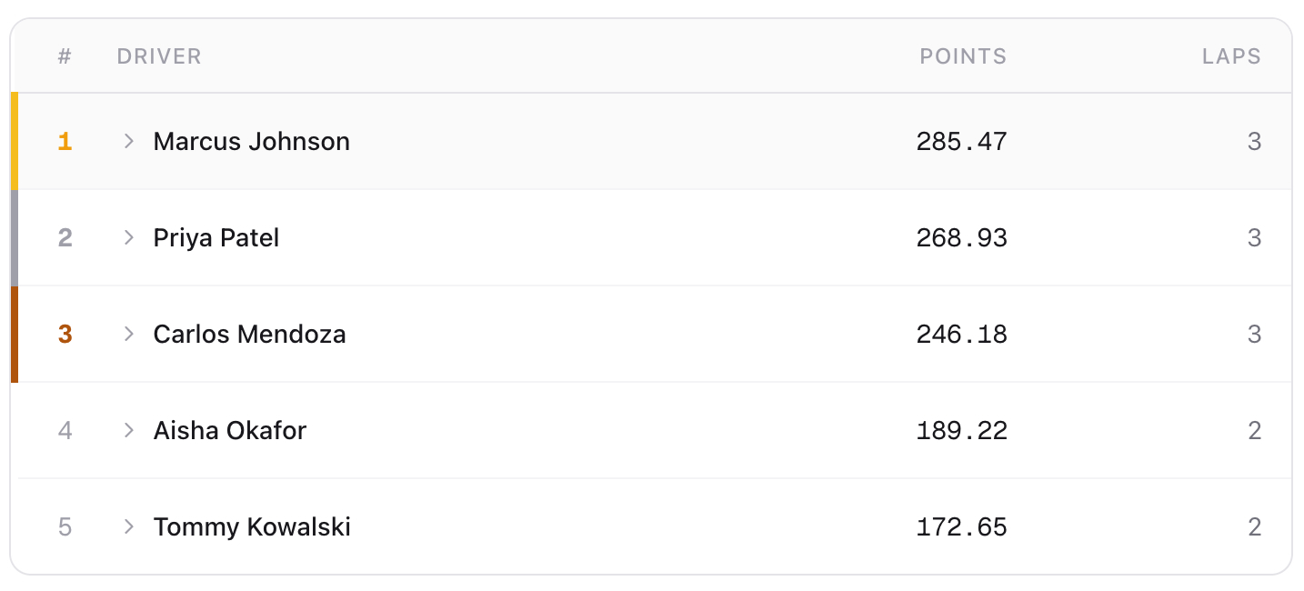Click the gold first-place rank number 1
The width and height of the screenshot is (1304, 591).
65,141
